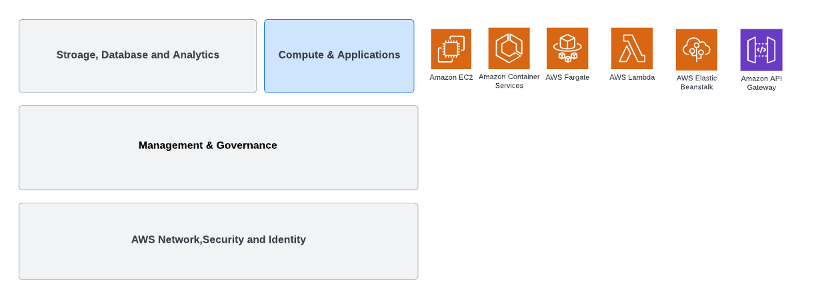The width and height of the screenshot is (816, 298).
Task: Click the "Amazon Container Services" caption
Action: tap(509, 81)
